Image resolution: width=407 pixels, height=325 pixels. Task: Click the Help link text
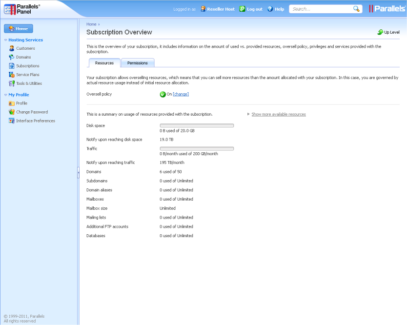280,9
